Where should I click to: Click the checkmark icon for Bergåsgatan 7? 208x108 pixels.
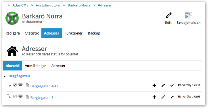172,97
